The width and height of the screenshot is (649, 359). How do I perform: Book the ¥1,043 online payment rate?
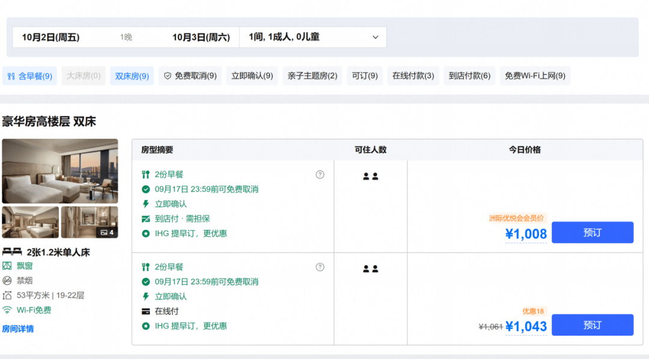(593, 325)
